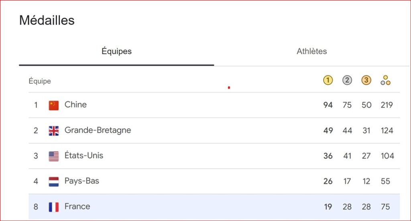
Task: Click the United States flag icon
Action: coord(54,156)
